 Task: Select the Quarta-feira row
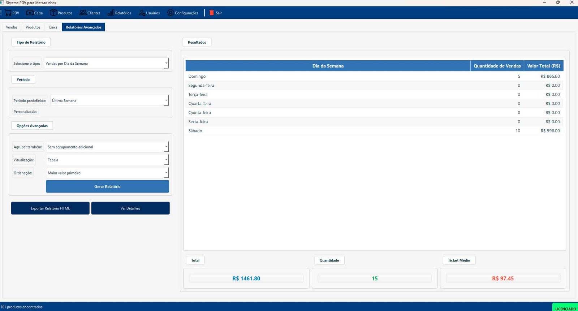374,103
